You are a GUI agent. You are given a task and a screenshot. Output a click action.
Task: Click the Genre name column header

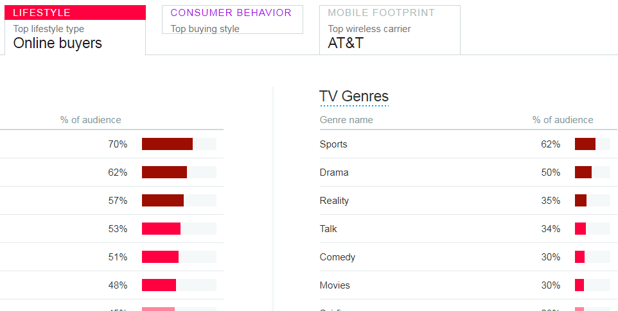coord(346,120)
